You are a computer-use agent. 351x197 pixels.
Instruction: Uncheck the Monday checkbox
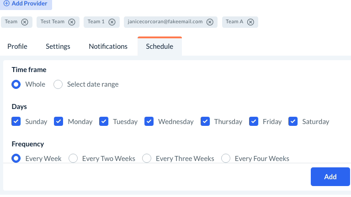[58, 121]
